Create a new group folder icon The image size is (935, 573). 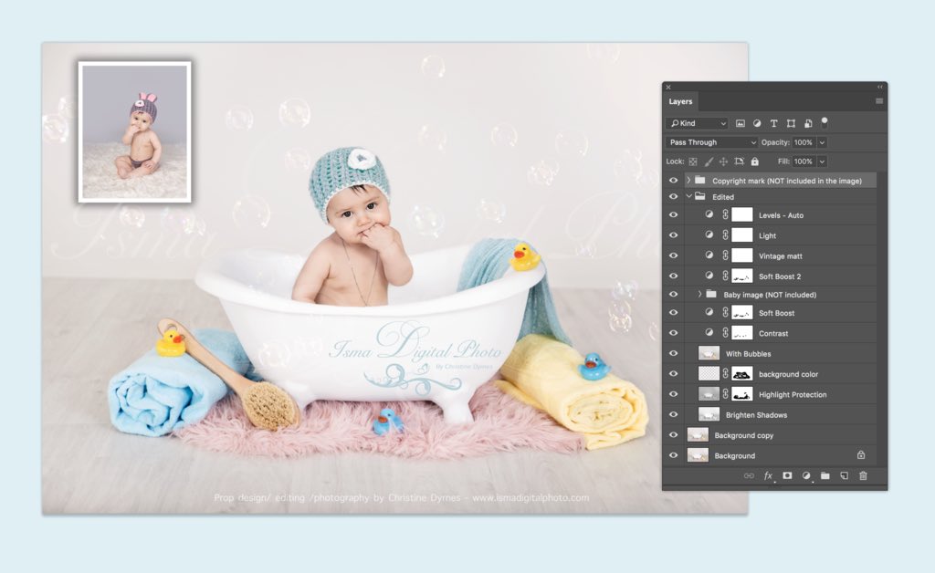pos(825,475)
